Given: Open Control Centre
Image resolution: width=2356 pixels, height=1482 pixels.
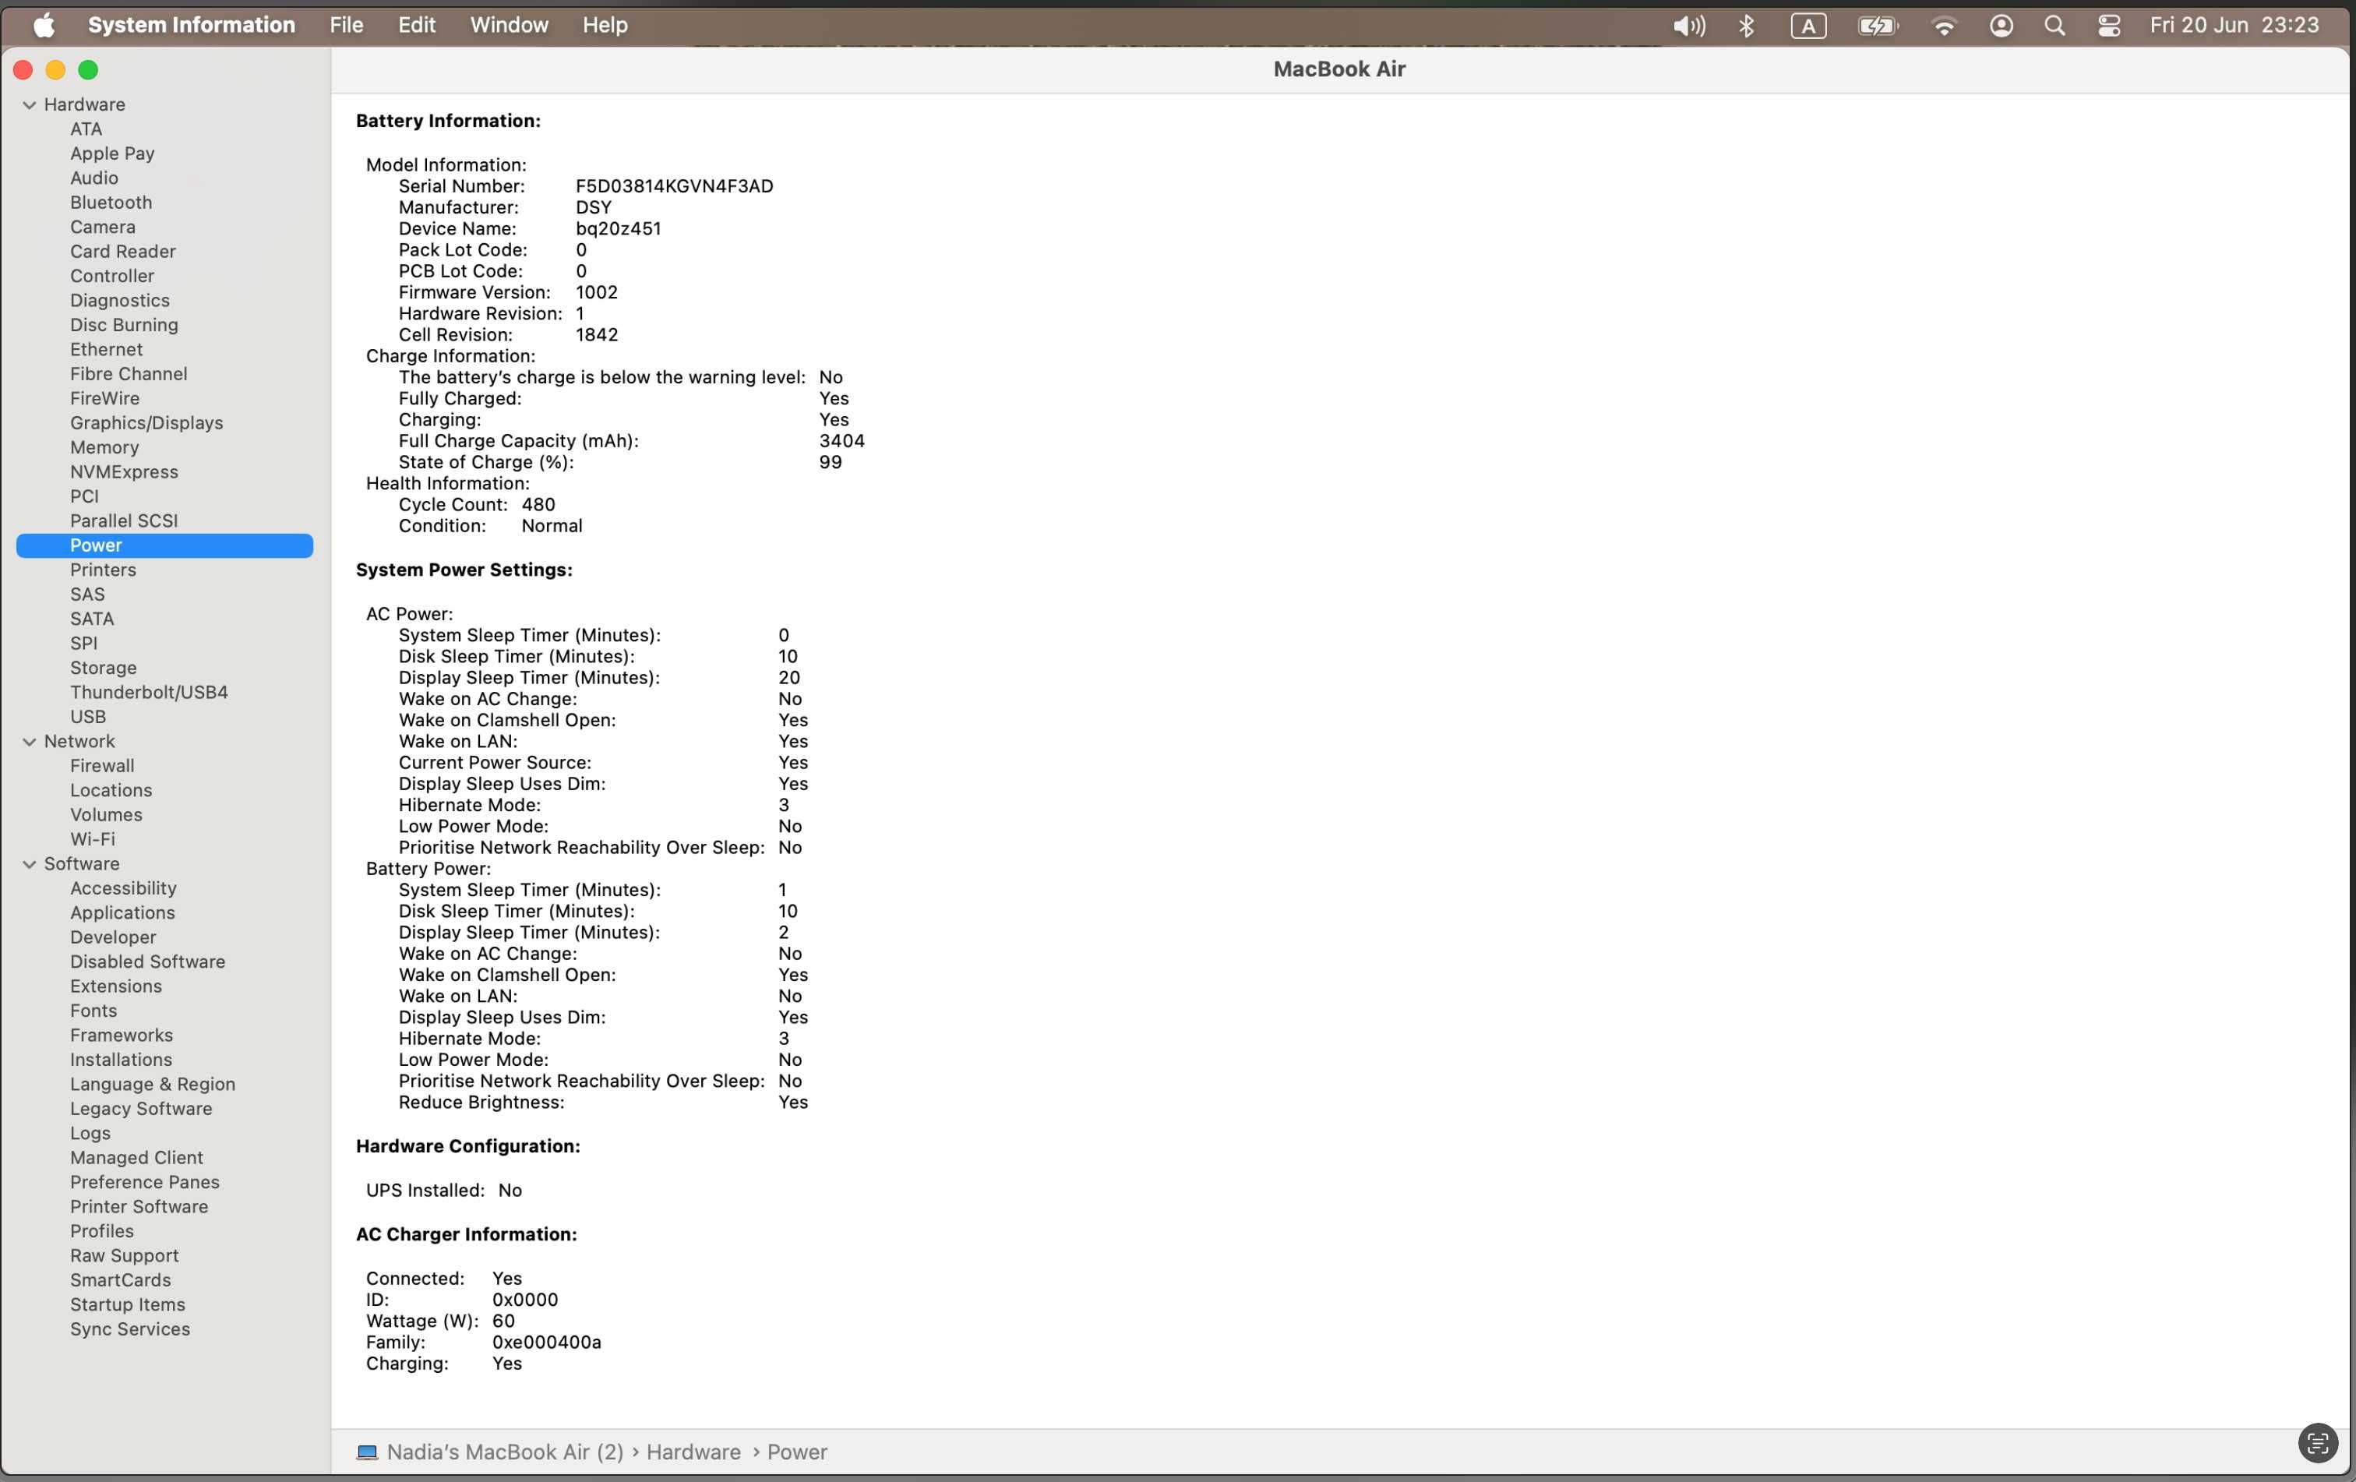Looking at the screenshot, I should 2110,26.
